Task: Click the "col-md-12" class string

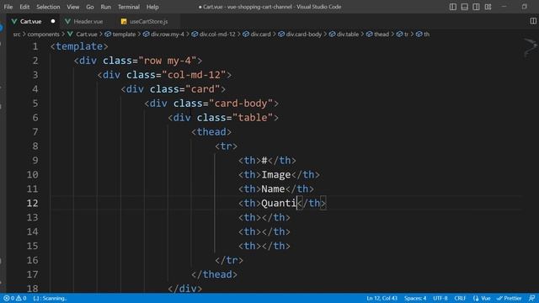Action: [194, 75]
